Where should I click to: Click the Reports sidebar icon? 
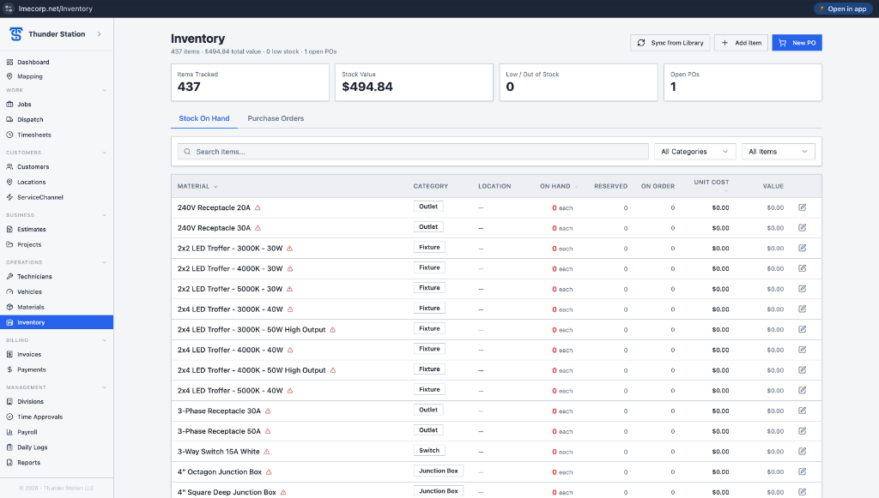click(9, 463)
